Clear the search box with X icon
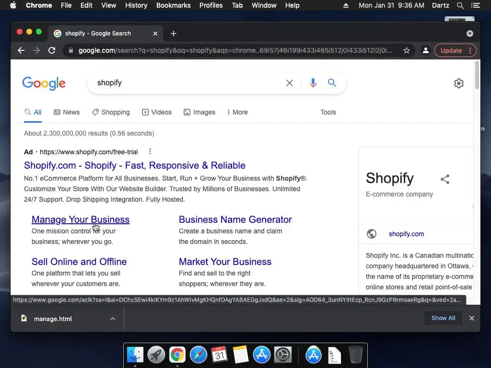Screen dimensions: 491x368 pyautogui.click(x=290, y=83)
